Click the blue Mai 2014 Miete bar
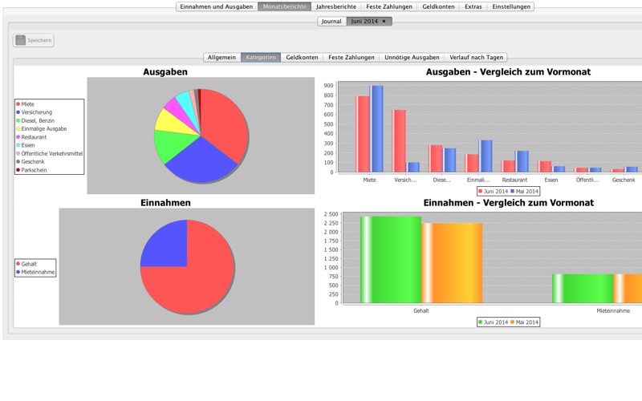 tap(376, 129)
